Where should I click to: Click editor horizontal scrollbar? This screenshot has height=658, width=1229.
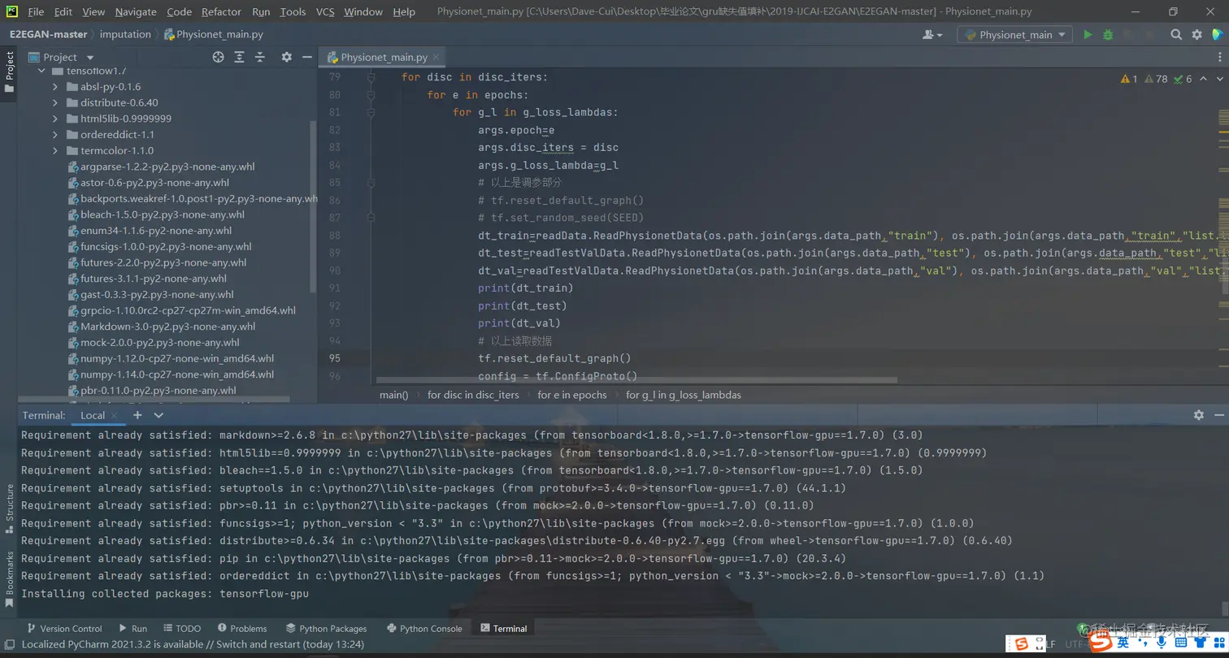636,379
